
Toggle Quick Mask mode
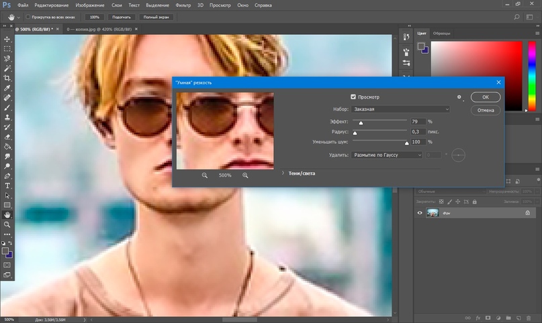coord(7,265)
